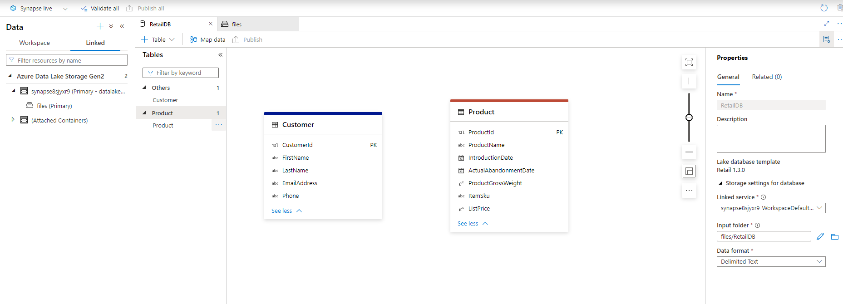Collapse the Product table group

(144, 113)
